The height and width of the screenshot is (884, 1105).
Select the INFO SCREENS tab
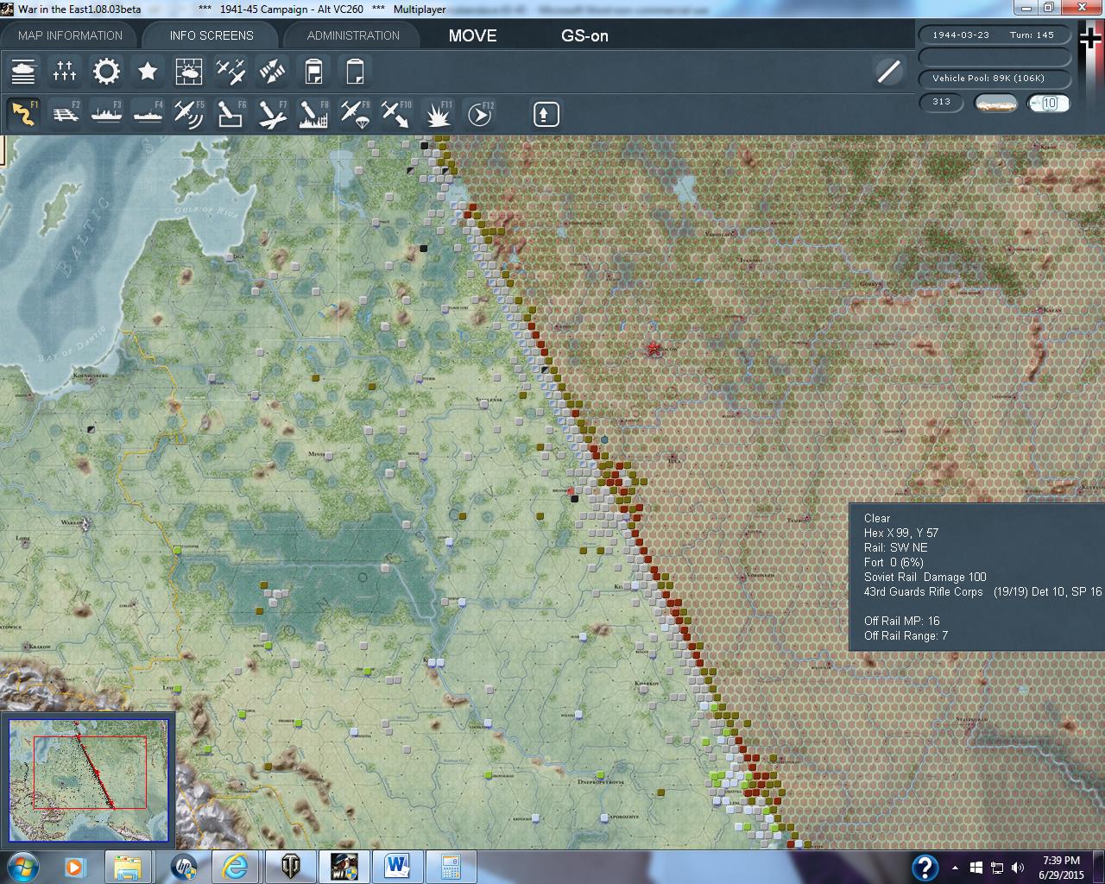tap(212, 35)
